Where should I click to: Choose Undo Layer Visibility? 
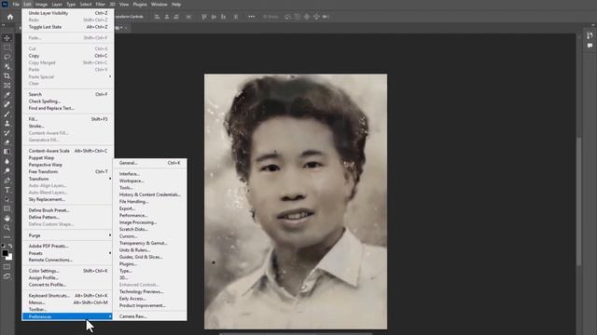tap(68, 13)
